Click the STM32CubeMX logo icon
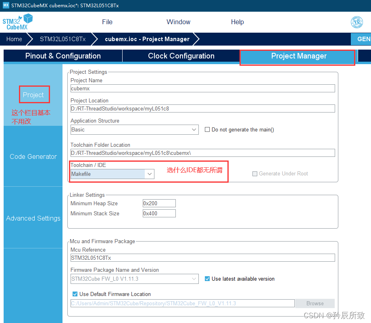This screenshot has width=371, height=323. [17, 22]
